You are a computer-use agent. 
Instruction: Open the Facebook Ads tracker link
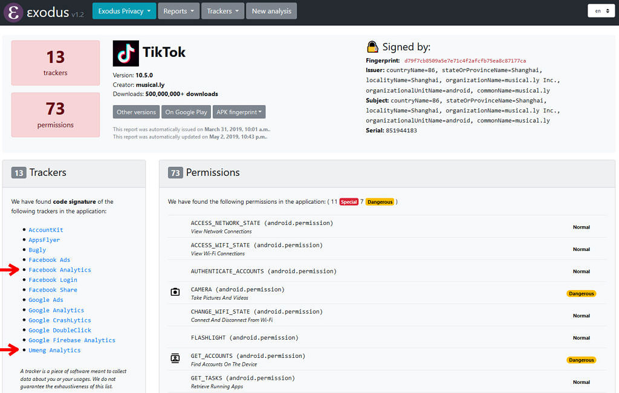point(50,260)
